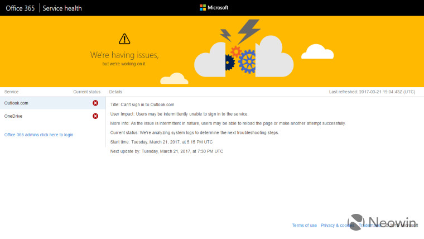Click the User Impact detail line
This screenshot has height=239, width=424.
(x=179, y=114)
